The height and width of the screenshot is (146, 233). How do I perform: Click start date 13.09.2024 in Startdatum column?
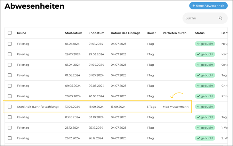72,107
